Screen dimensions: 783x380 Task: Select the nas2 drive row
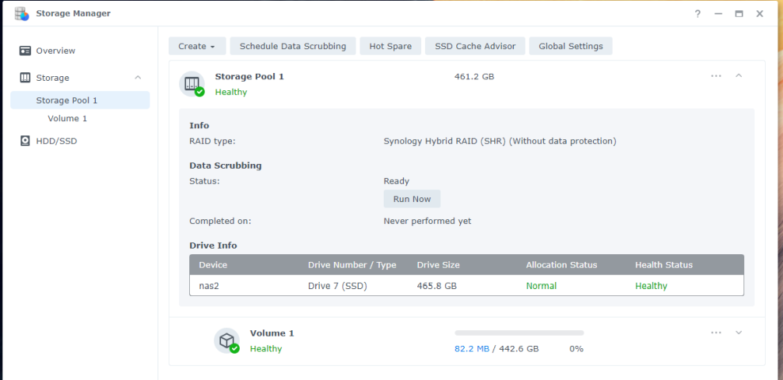click(x=466, y=286)
